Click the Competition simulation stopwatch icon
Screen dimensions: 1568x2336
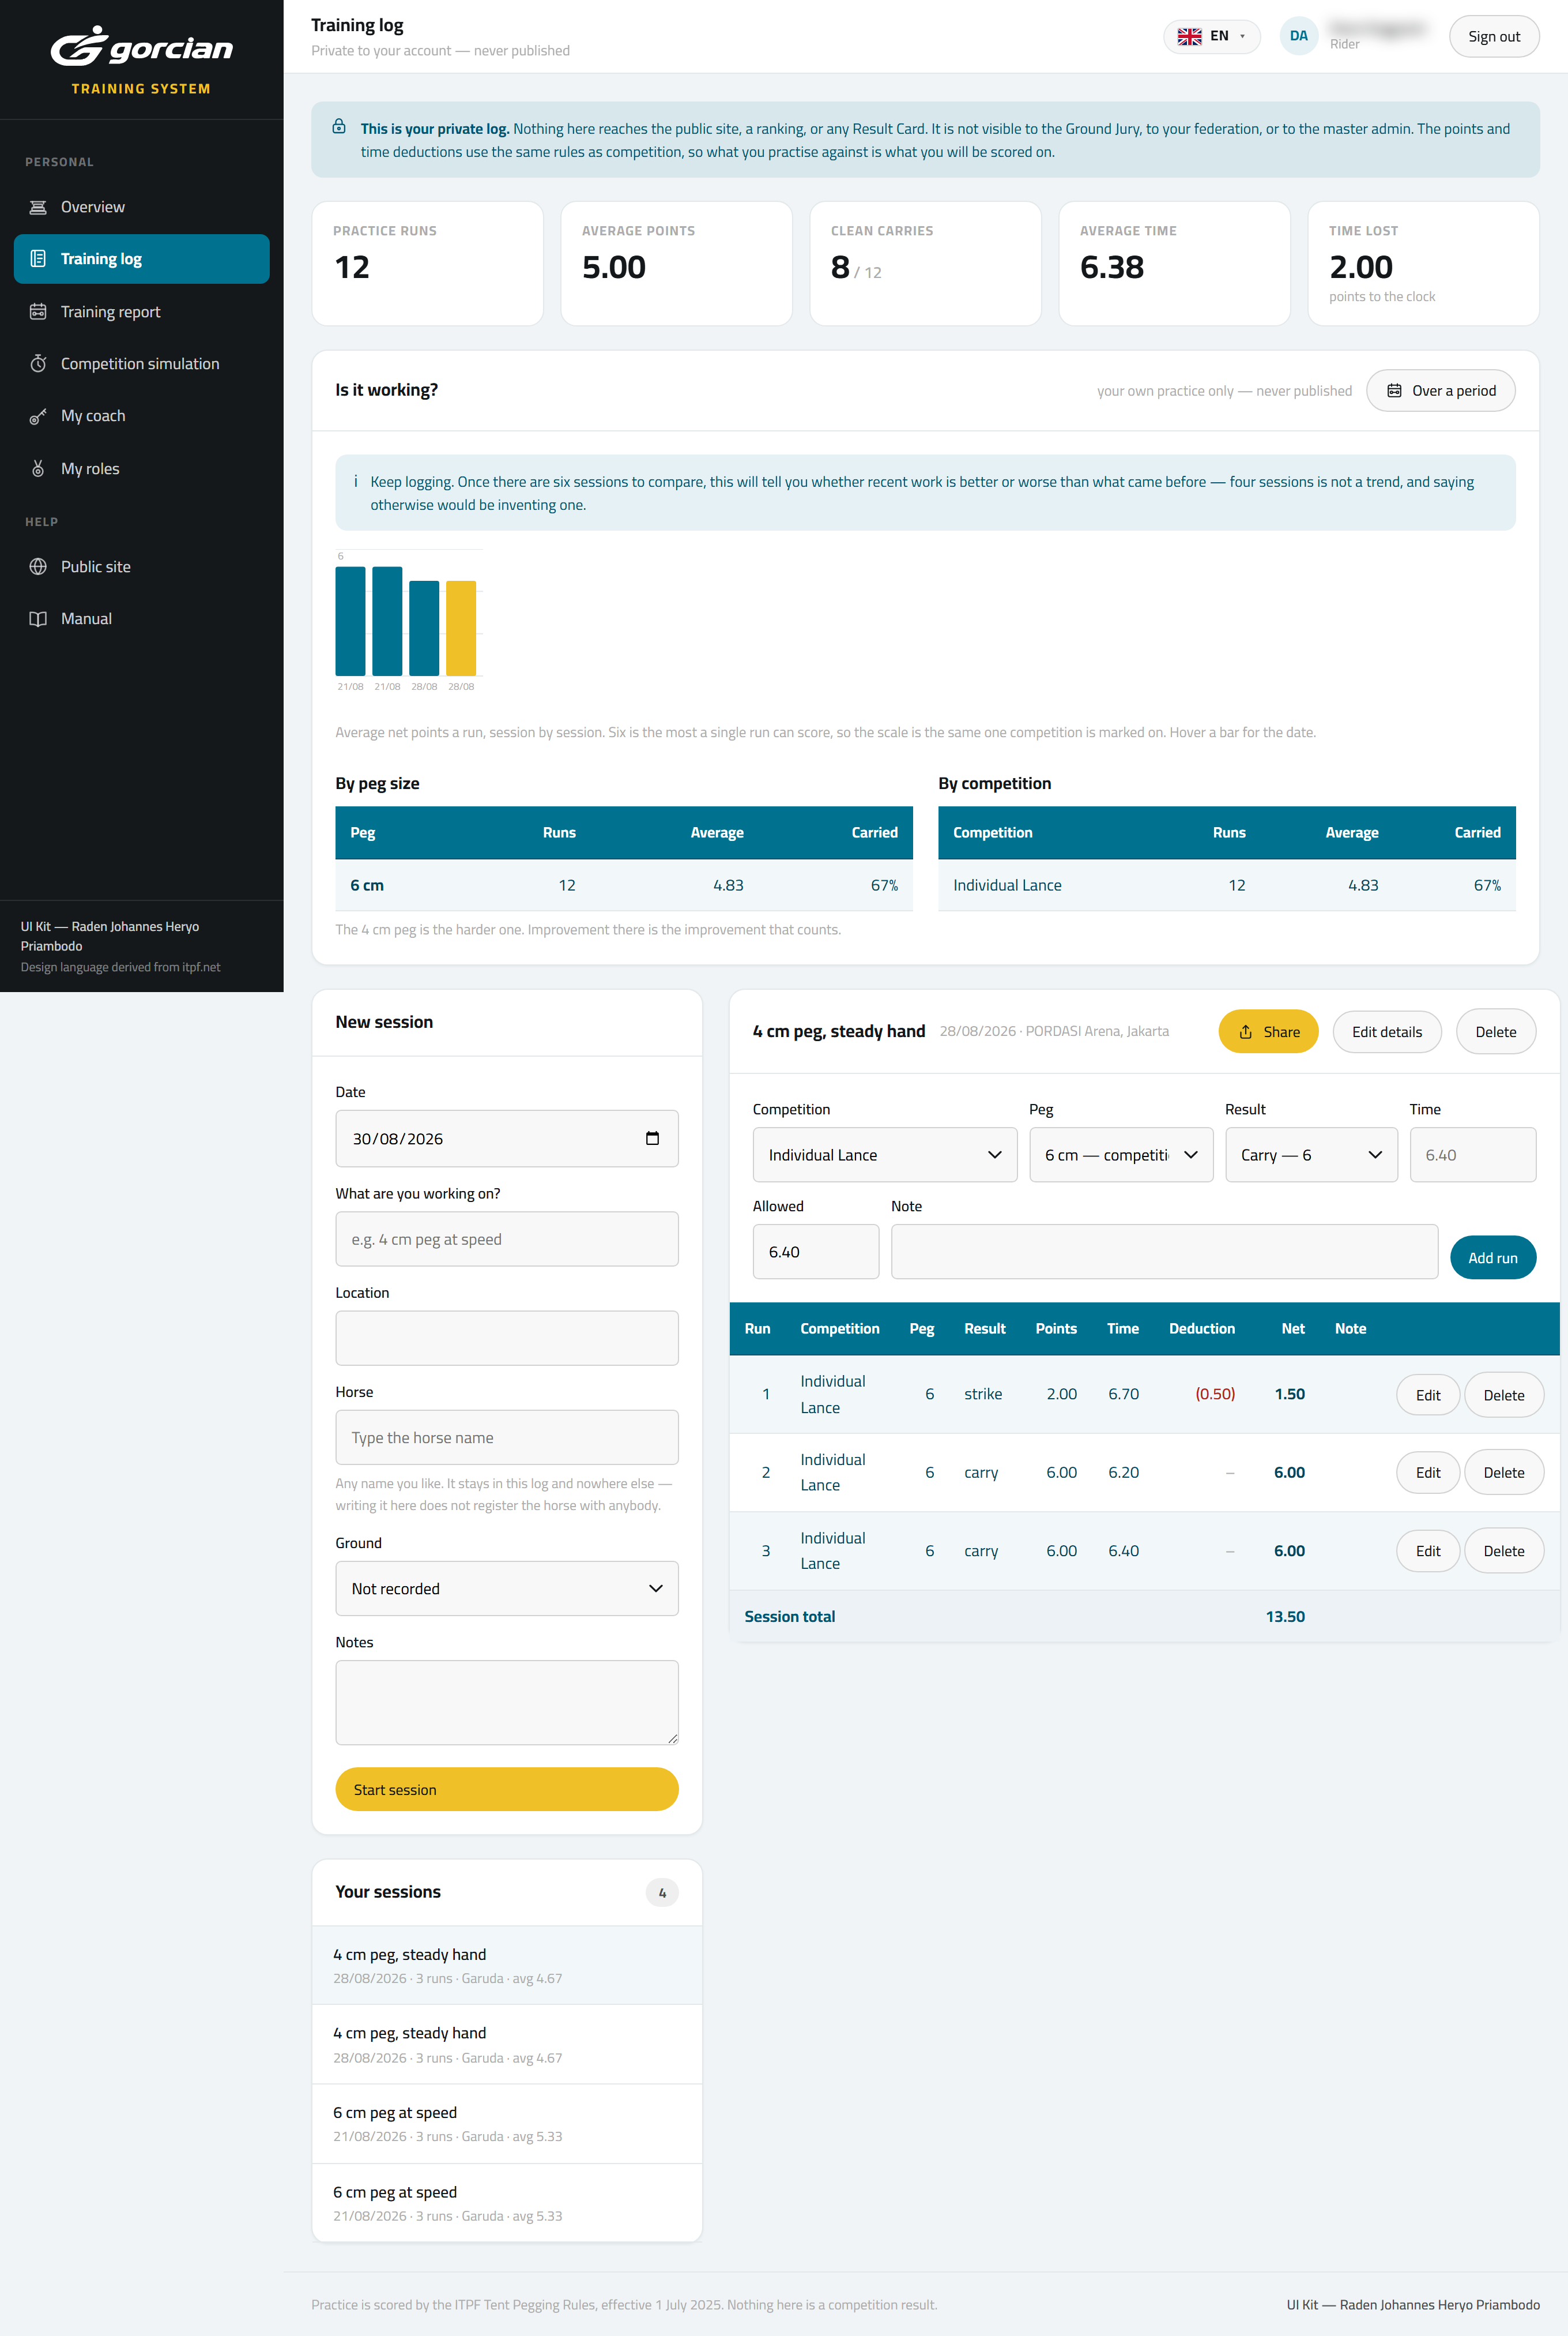coord(38,364)
